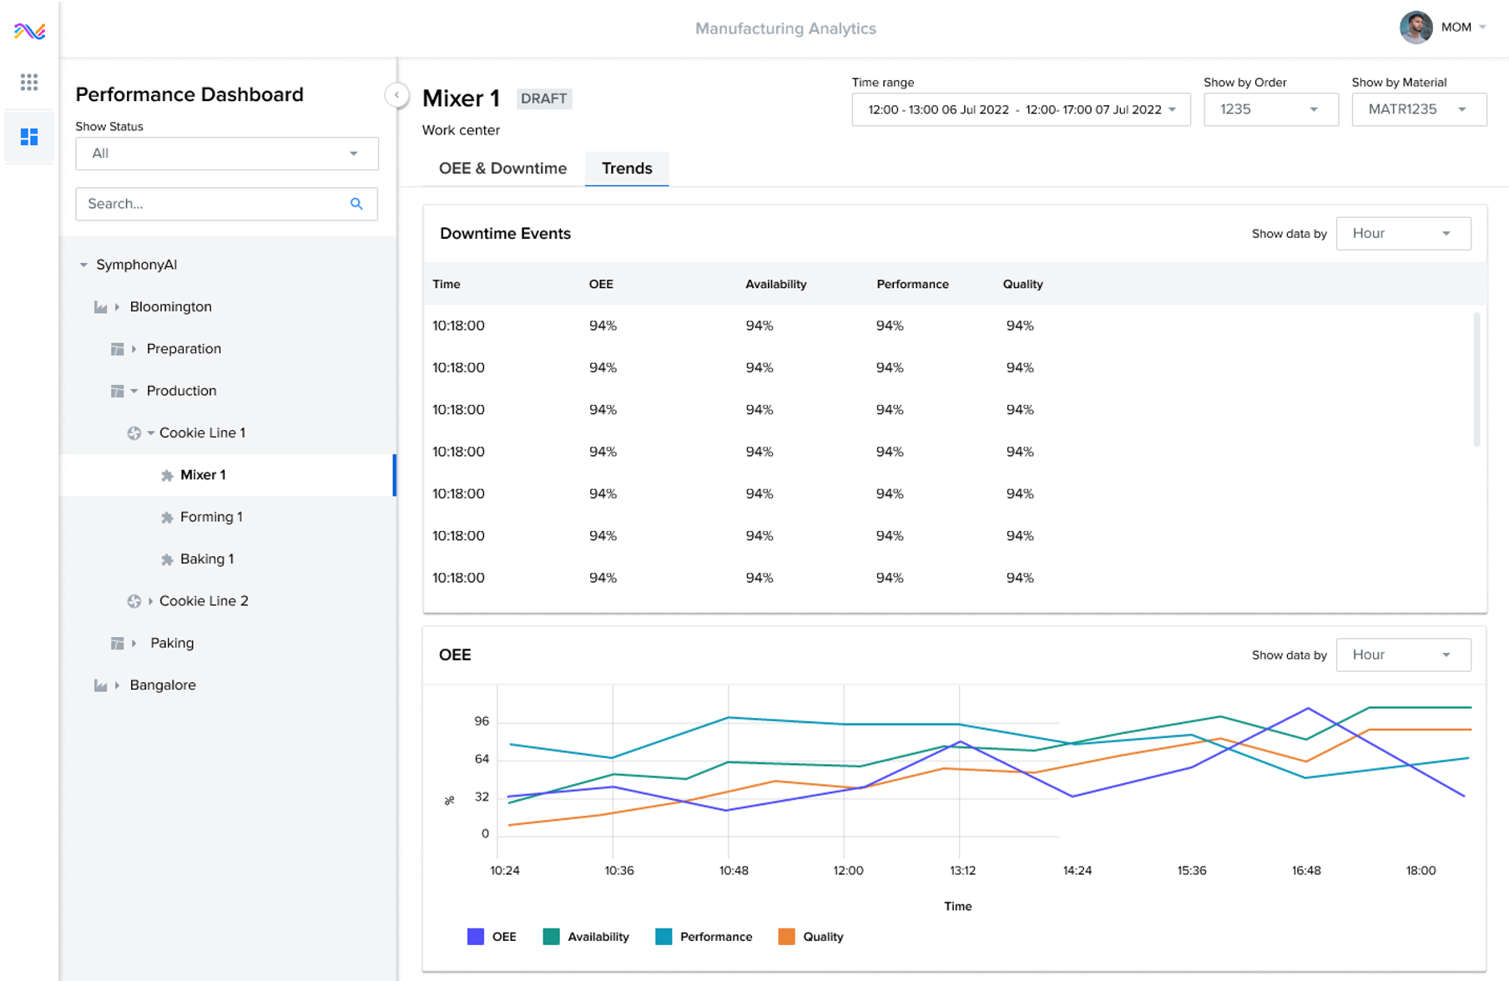Click the search magnifier icon
The image size is (1509, 981).
(x=356, y=204)
